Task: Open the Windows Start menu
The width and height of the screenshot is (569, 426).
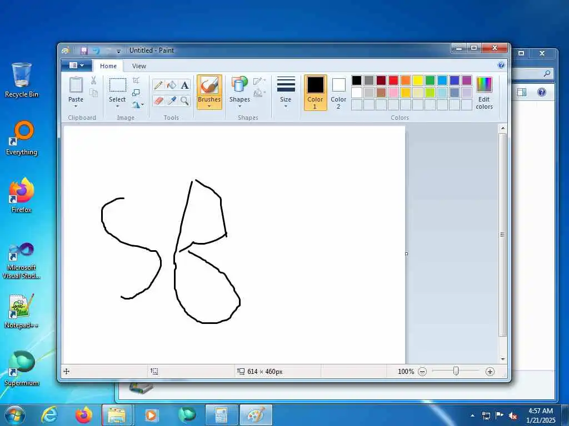Action: pos(15,415)
